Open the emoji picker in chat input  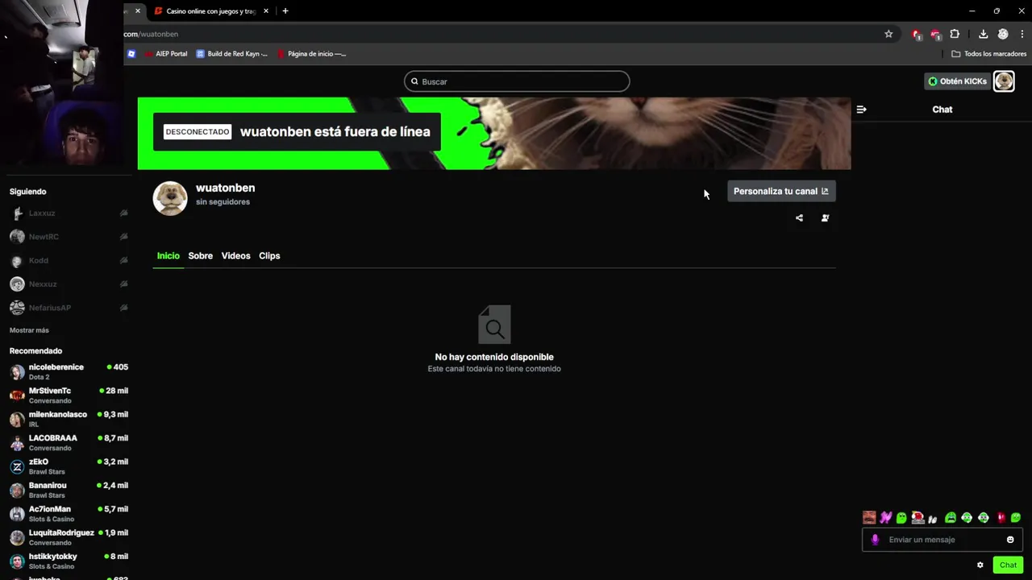[1010, 540]
